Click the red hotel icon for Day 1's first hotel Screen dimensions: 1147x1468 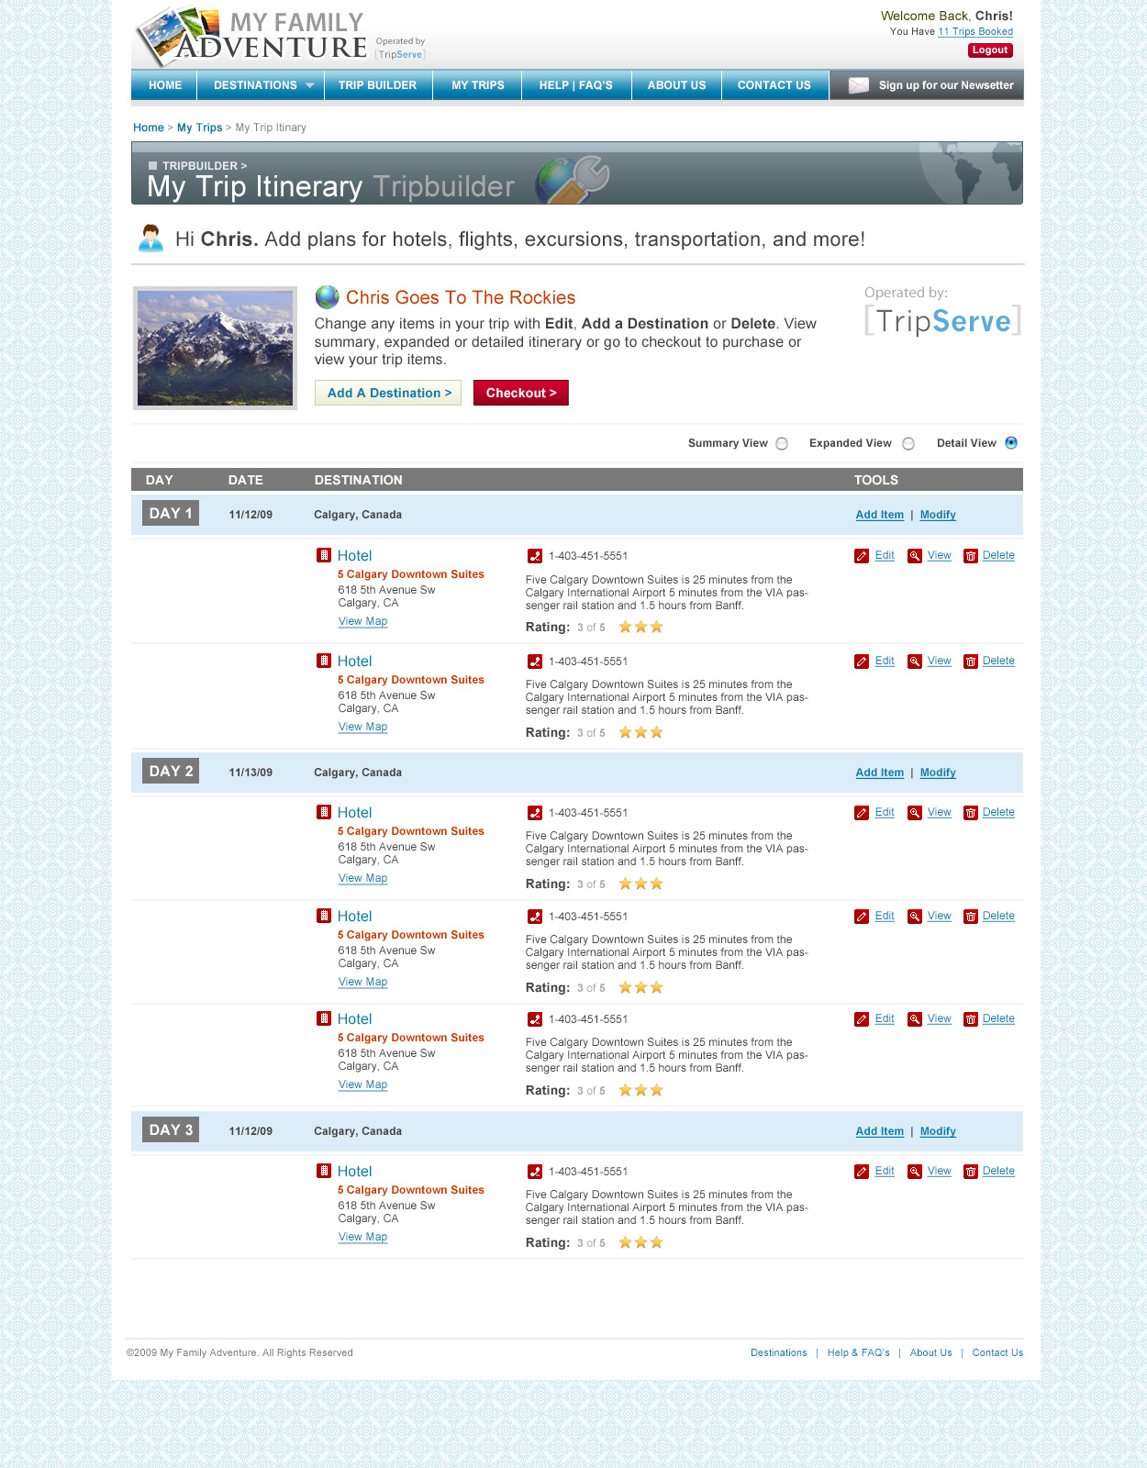click(324, 555)
